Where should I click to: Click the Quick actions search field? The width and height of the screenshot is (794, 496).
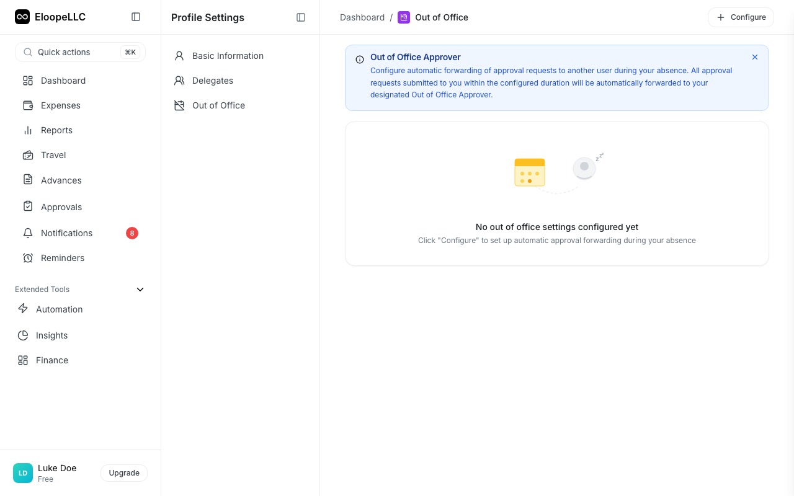(80, 52)
